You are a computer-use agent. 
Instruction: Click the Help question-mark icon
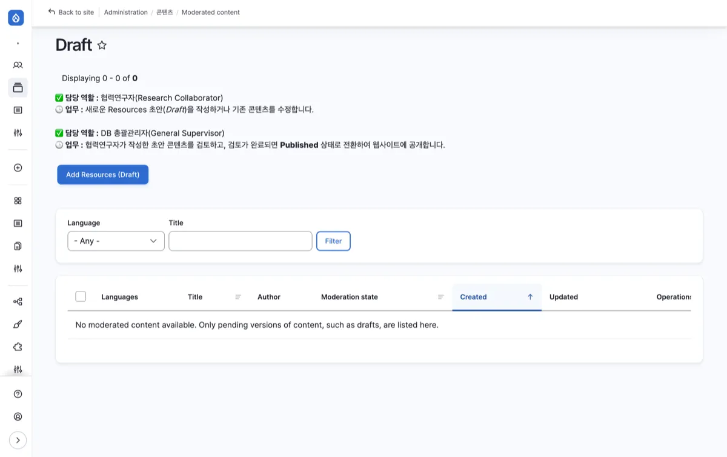[18, 394]
